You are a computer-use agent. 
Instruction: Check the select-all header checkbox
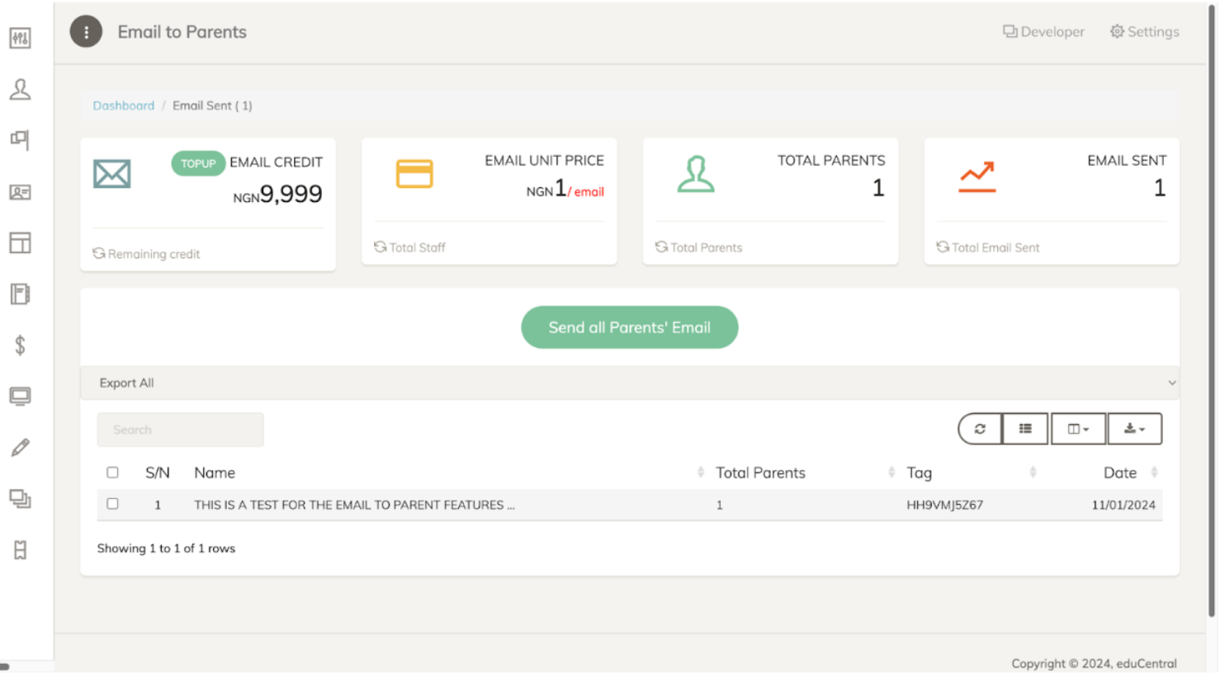[x=112, y=473]
